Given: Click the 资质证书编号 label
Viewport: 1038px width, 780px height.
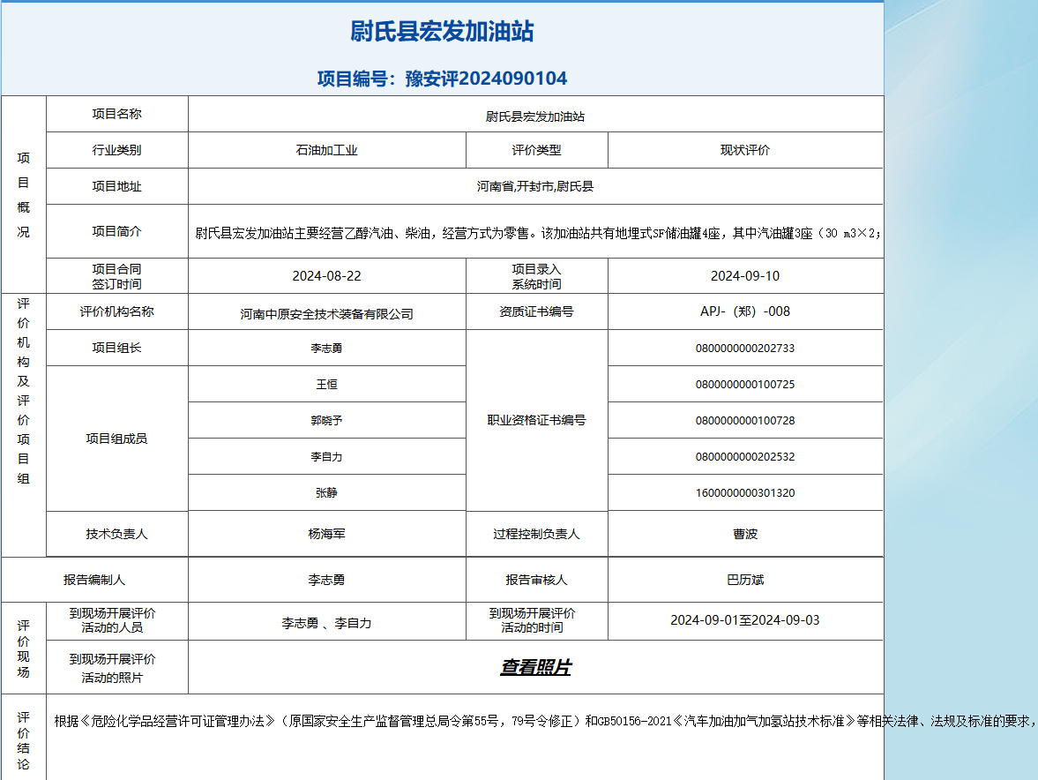Looking at the screenshot, I should [x=536, y=311].
